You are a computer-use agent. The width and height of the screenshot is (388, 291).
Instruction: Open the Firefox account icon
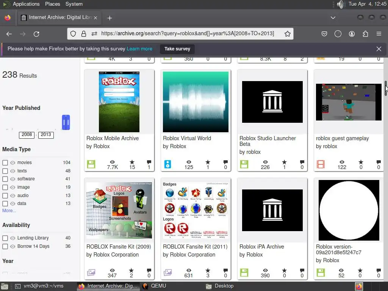[352, 34]
